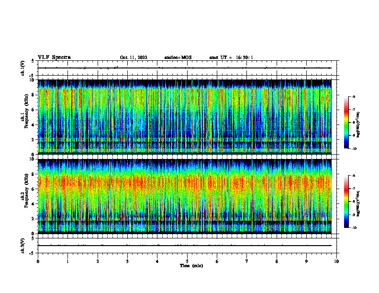Click the "0" tick on the time axis
The image size is (379, 293).
click(x=38, y=261)
